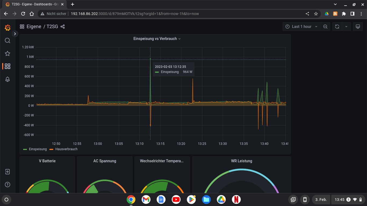Click the Sign in sidebar icon
This screenshot has height=206, width=367.
(8, 172)
